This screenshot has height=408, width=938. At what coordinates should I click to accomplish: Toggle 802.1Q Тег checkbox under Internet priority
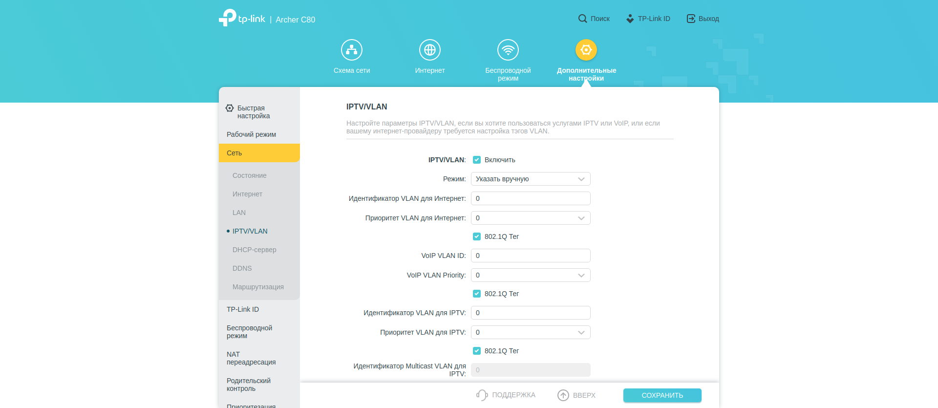(477, 236)
